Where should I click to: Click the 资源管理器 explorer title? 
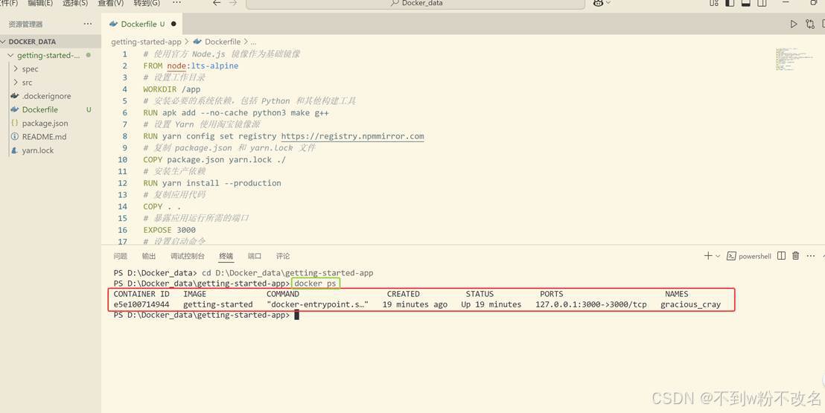coord(26,25)
